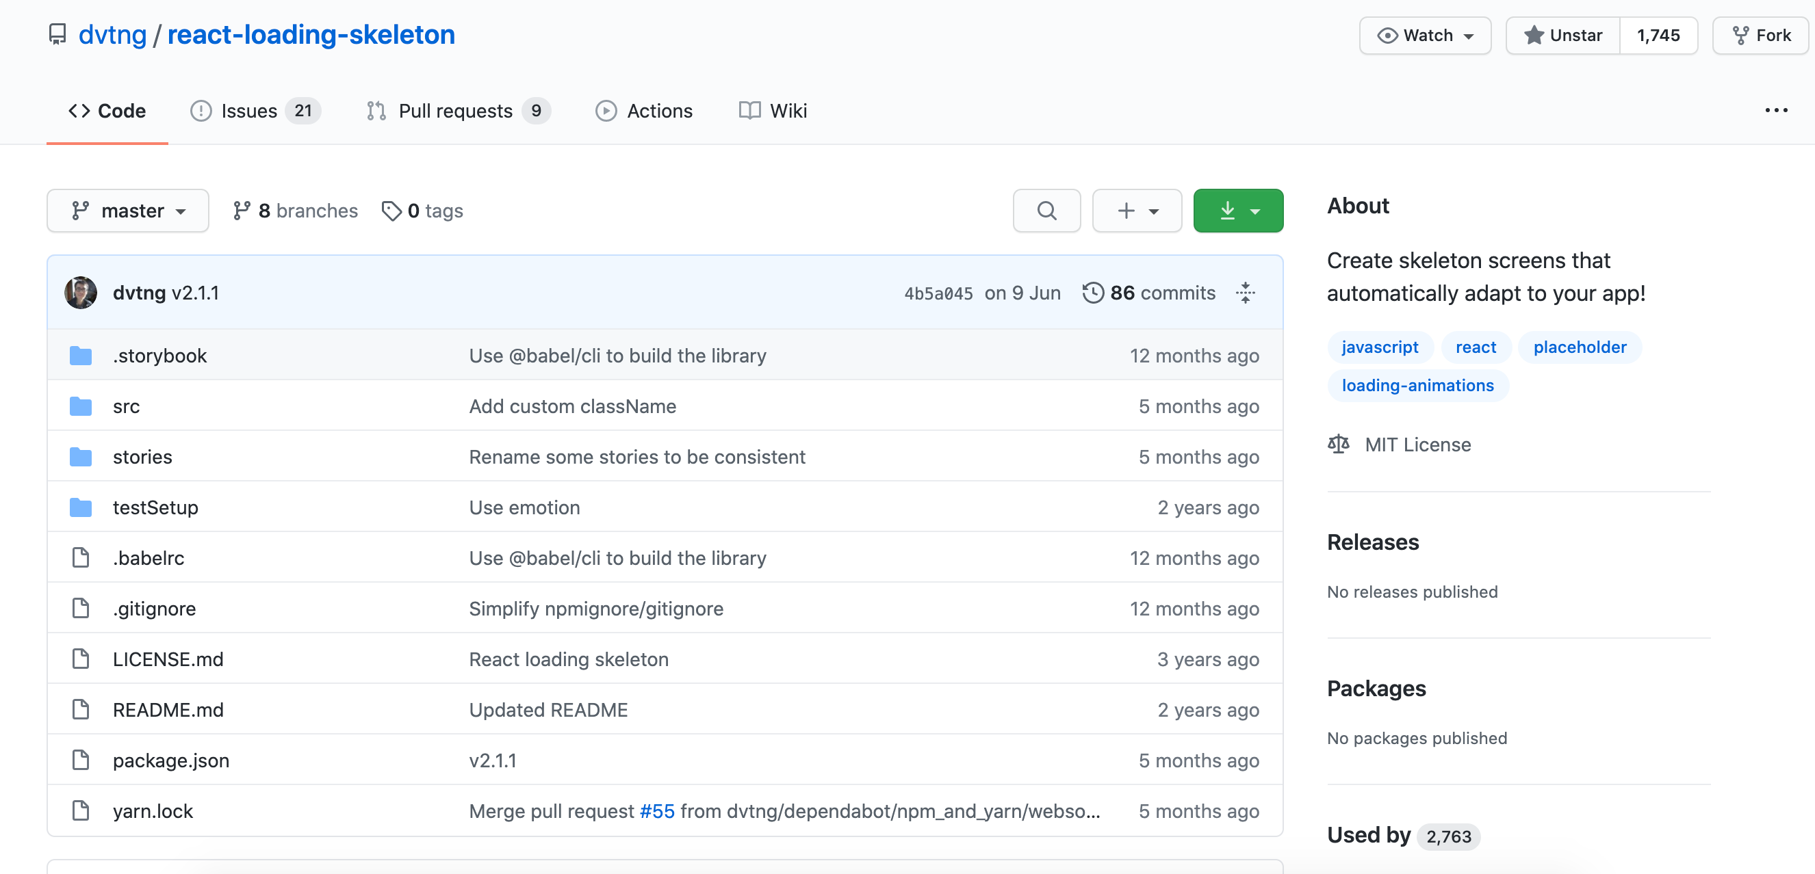Click the commit details collapse icon
The image size is (1815, 874).
[1245, 292]
